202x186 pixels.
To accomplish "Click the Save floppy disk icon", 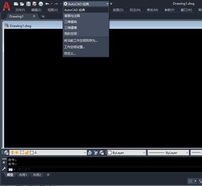I will coord(28,4).
